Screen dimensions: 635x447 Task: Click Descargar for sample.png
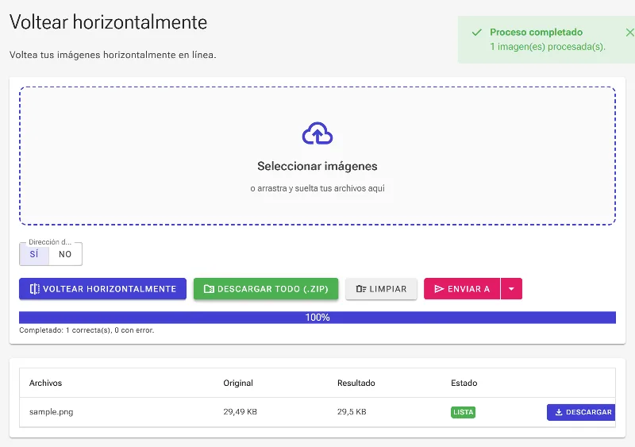pyautogui.click(x=581, y=412)
